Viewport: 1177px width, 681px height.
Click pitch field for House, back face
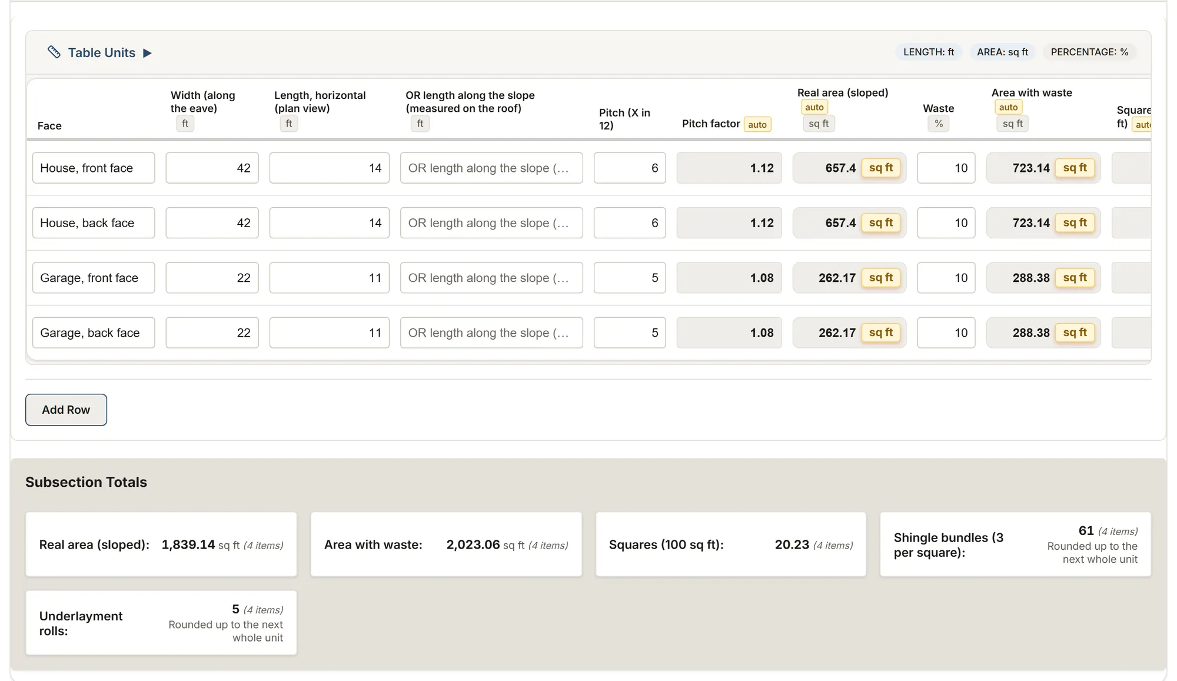pyautogui.click(x=630, y=222)
